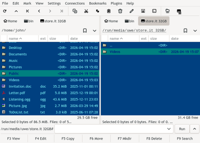
Task: Bookmark the left pane path /home/john/
Action: click(x=85, y=31)
